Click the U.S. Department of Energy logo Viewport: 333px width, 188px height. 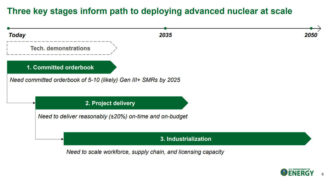(x=297, y=172)
